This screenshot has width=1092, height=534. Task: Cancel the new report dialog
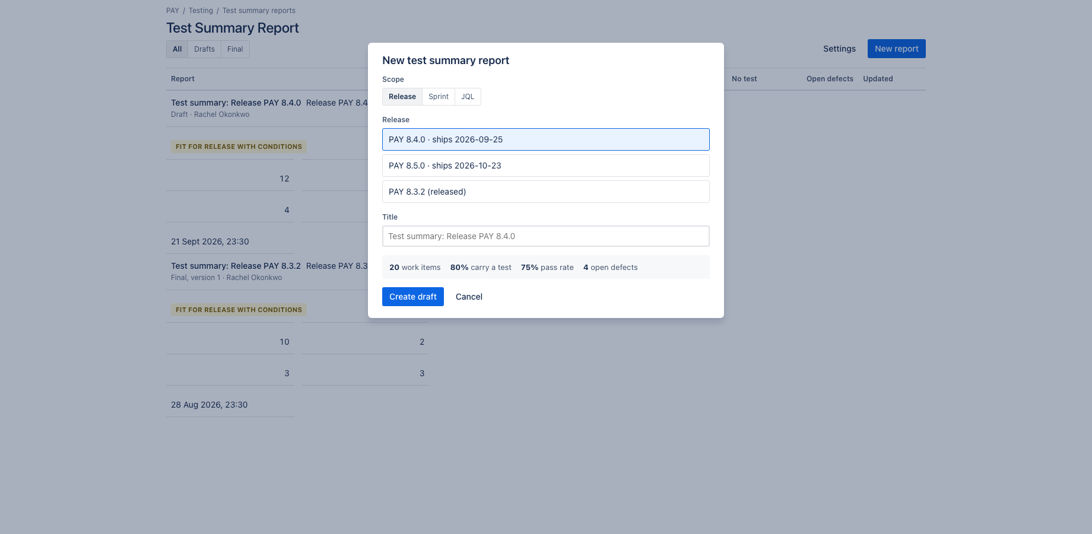pyautogui.click(x=469, y=297)
